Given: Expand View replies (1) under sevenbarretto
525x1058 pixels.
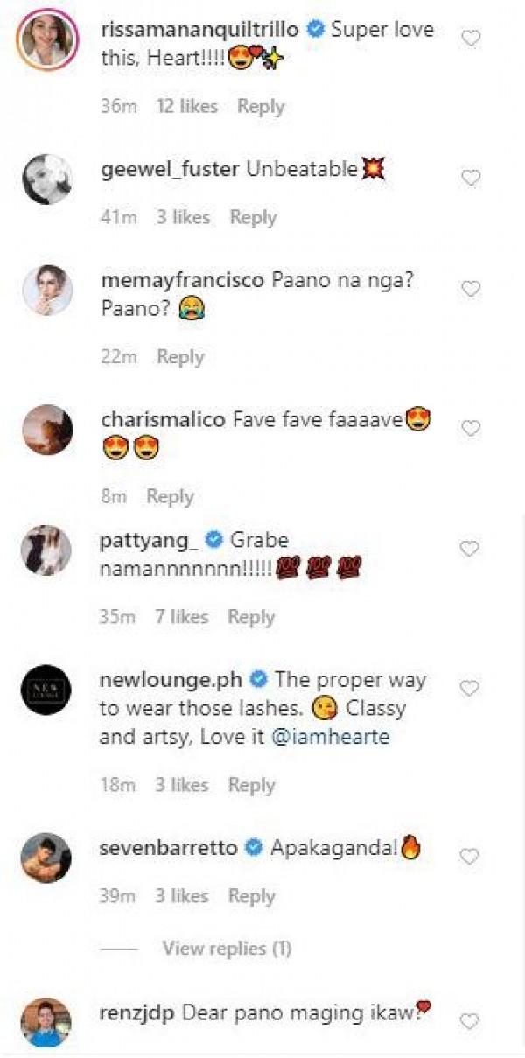Looking at the screenshot, I should click(x=226, y=949).
